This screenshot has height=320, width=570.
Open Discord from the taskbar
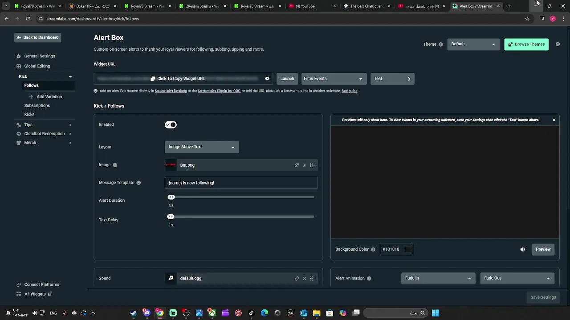147,313
